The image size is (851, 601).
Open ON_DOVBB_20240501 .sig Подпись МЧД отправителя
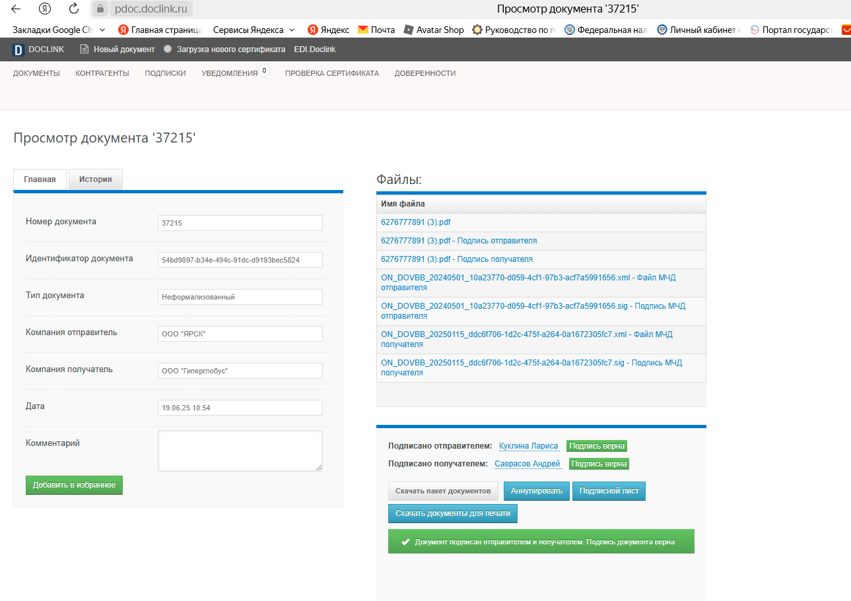[x=533, y=311]
